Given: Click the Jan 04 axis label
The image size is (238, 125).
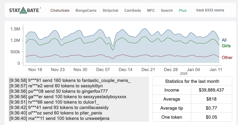Looking at the screenshot, I should pyautogui.click(x=193, y=70).
